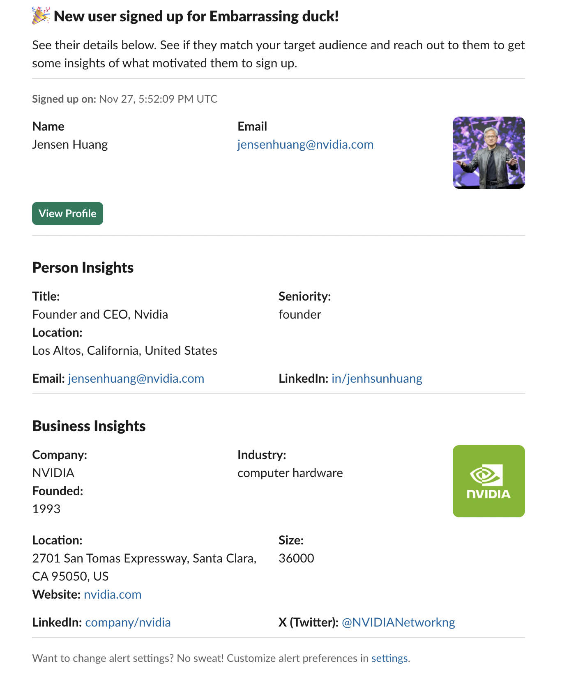Open the email link in Person Insights
The image size is (585, 675).
click(136, 379)
